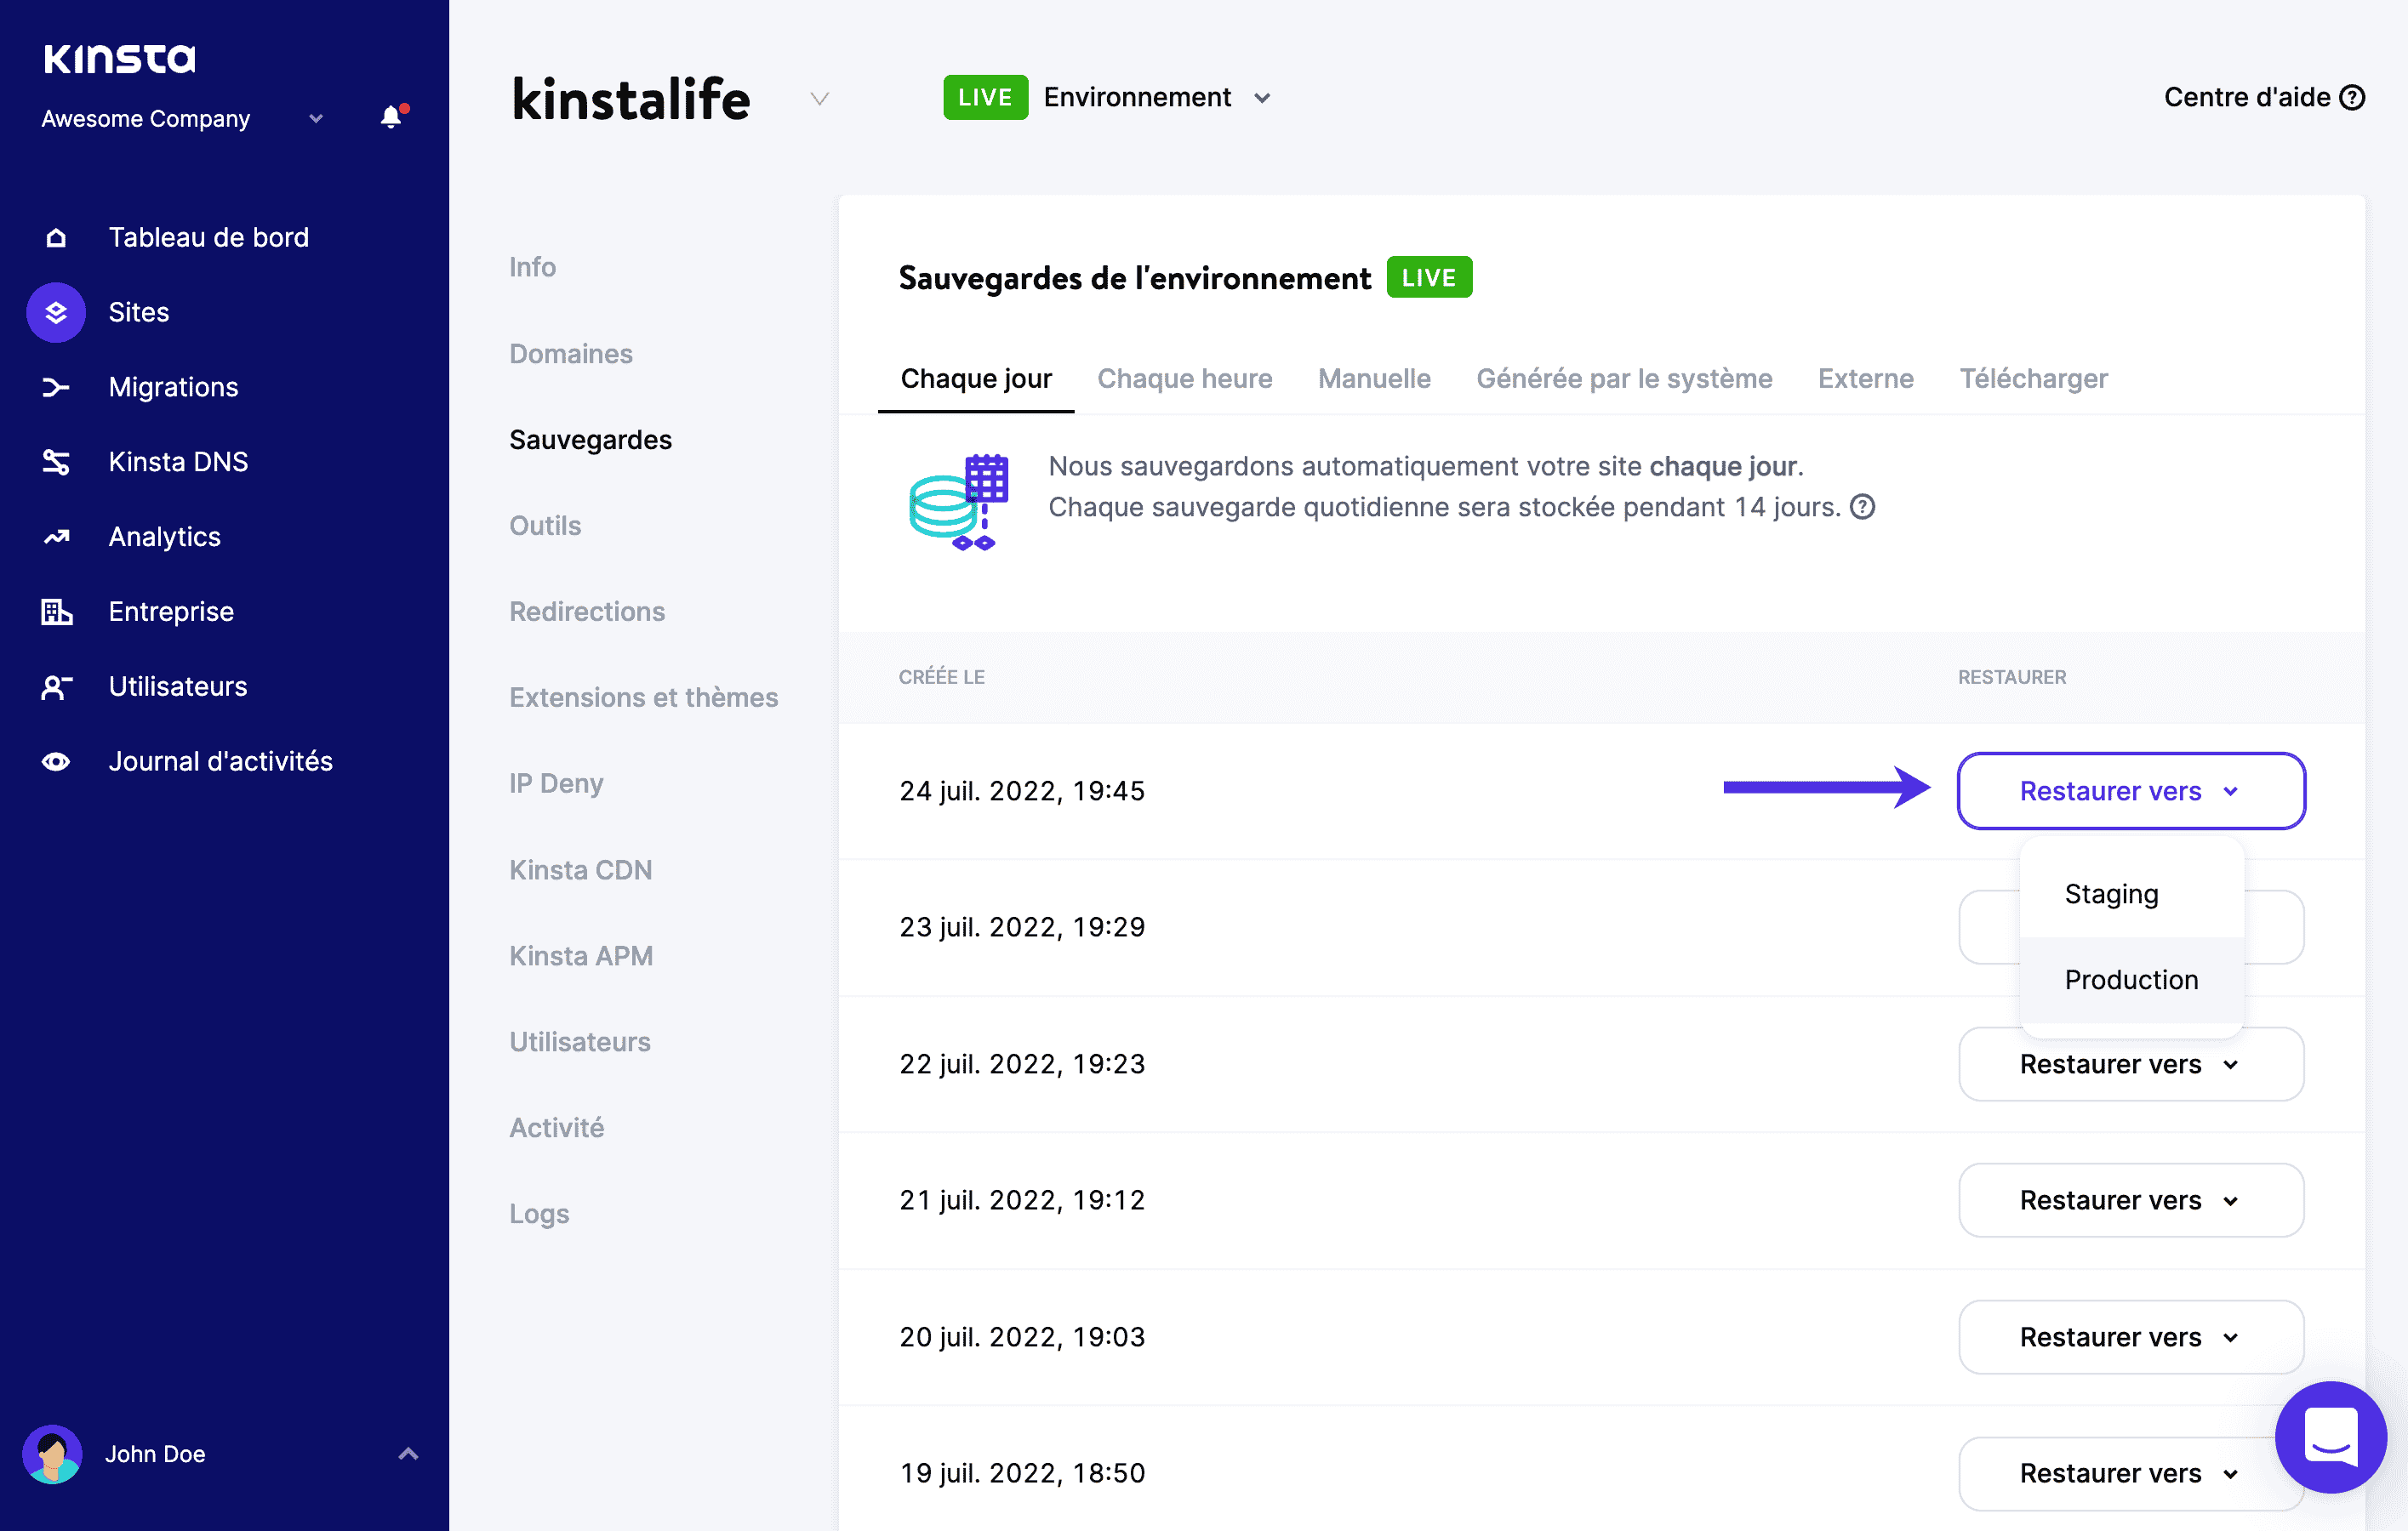
Task: Open the Sauvegardes section link
Action: [591, 439]
